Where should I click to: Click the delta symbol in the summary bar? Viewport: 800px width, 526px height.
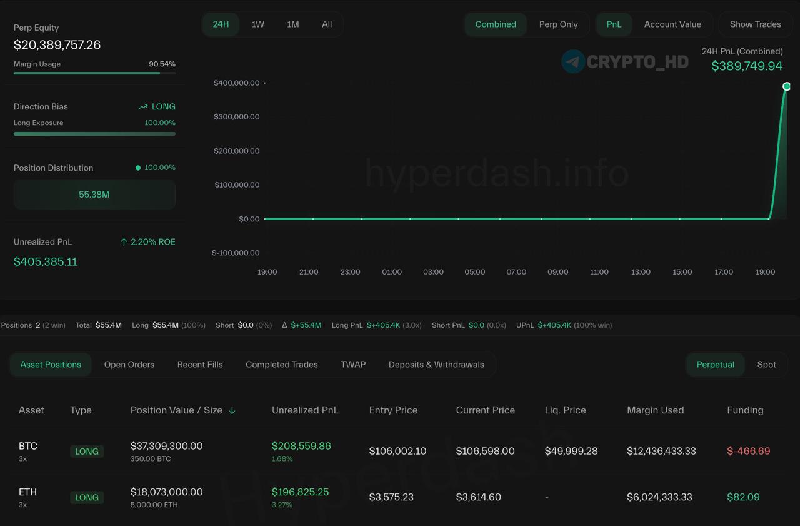tap(284, 325)
